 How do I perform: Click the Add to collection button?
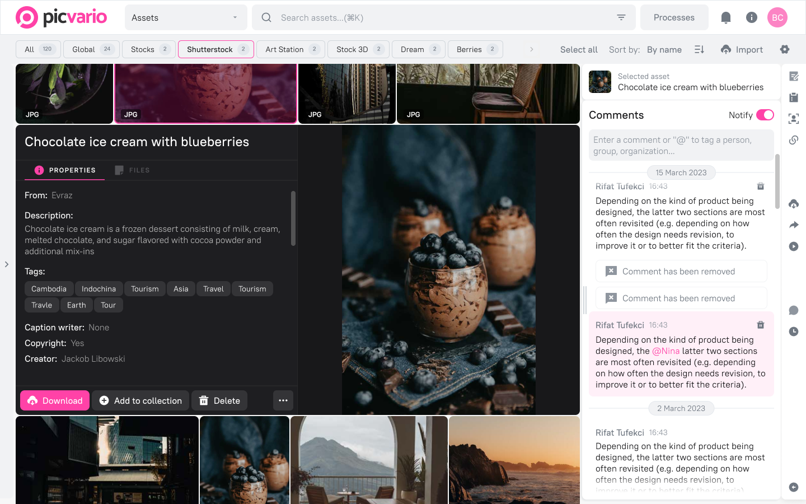[x=140, y=400]
